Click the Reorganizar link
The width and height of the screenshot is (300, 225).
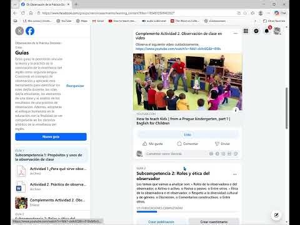click(75, 86)
